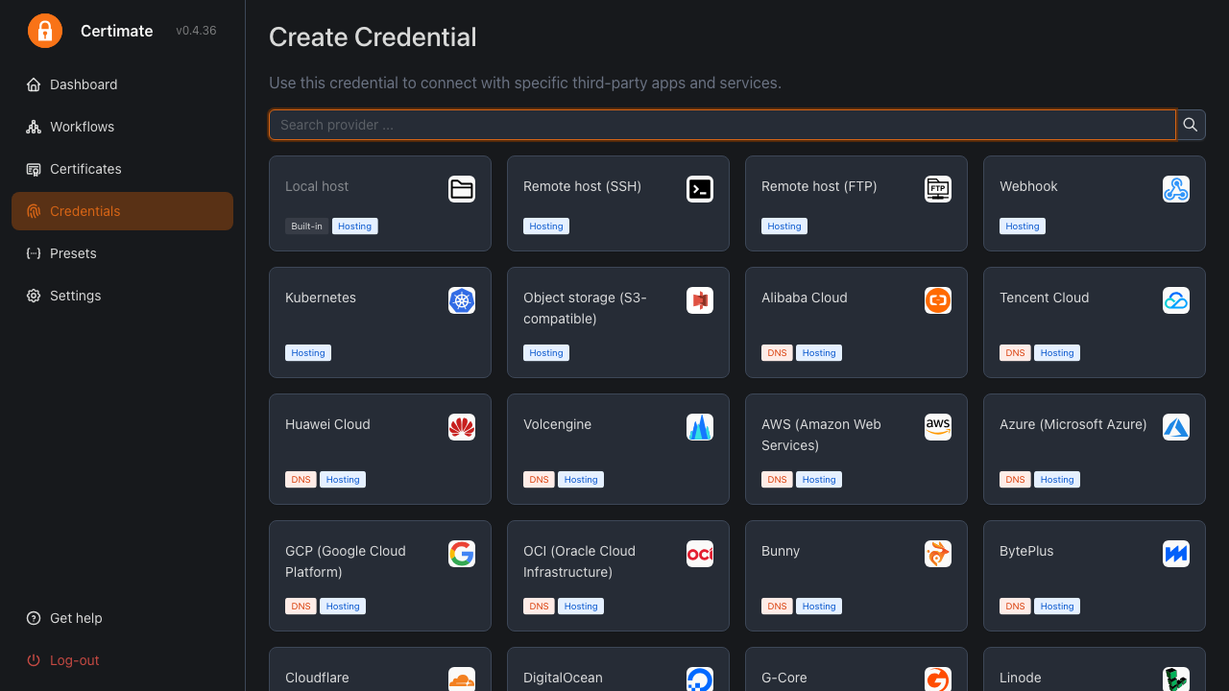Click the Cloudflare logo icon
Screen dimensions: 1229x691
pyautogui.click(x=462, y=679)
